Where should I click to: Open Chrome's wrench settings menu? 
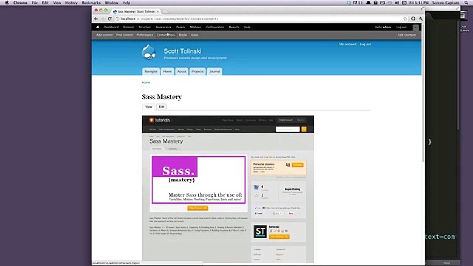(x=421, y=19)
